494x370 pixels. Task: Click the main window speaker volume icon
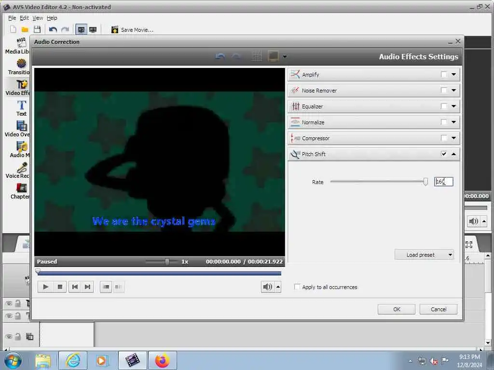pyautogui.click(x=474, y=221)
